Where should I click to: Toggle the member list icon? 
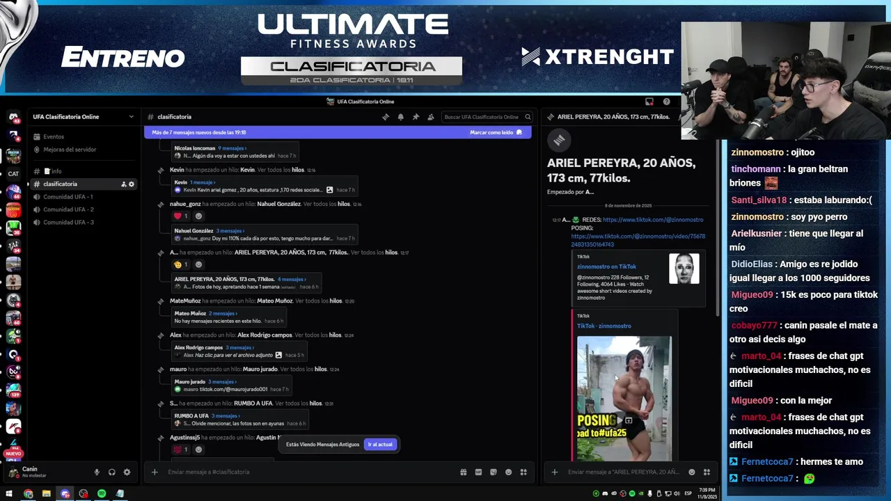point(431,117)
